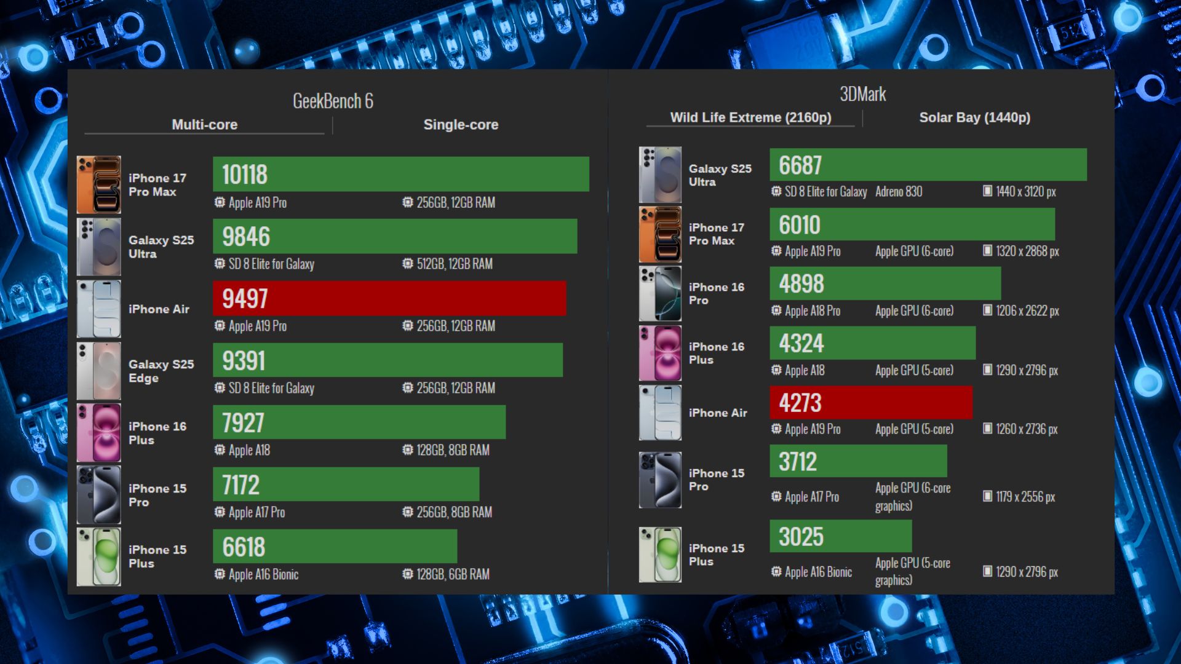1181x664 pixels.
Task: Click chip icon in 3DMark Galaxy S25 Ultra row
Action: 776,191
